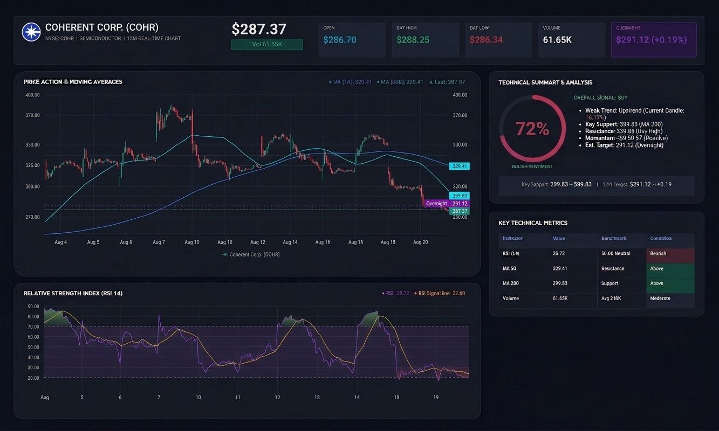The height and width of the screenshot is (431, 719).
Task: Select the DAY HIGH card showing $288.25
Action: coord(426,40)
